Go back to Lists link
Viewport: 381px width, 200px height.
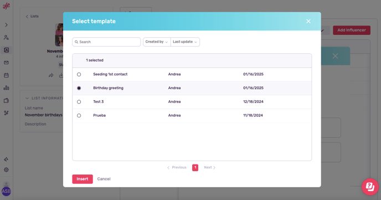click(32, 16)
